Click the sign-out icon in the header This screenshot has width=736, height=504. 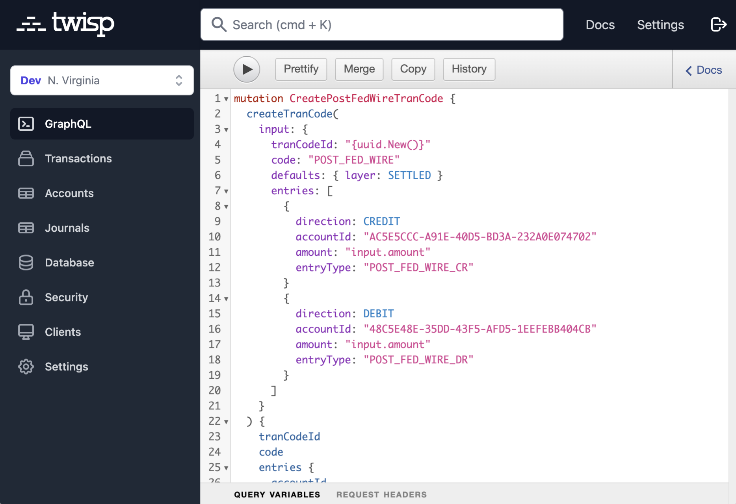719,24
